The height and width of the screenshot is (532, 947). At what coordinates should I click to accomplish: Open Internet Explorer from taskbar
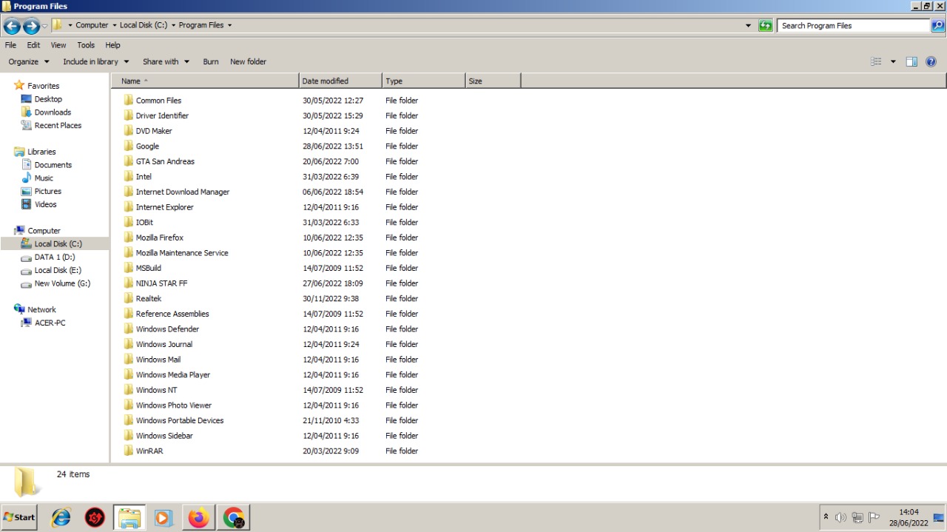pyautogui.click(x=61, y=518)
